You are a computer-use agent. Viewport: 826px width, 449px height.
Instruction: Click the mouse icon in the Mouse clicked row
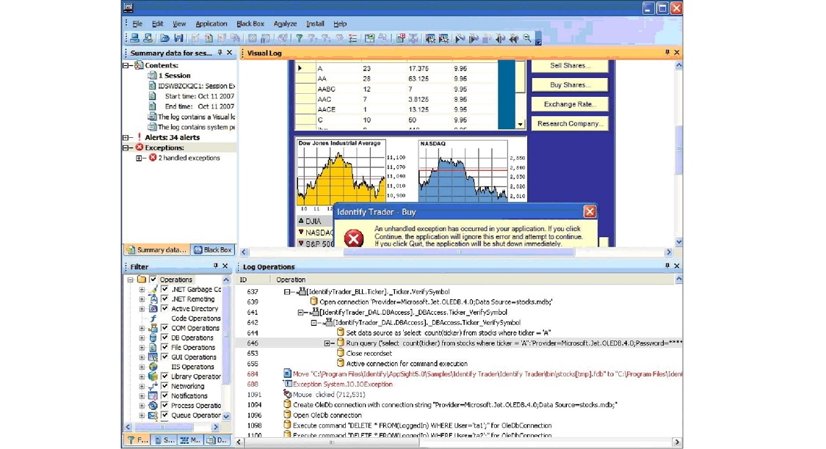point(287,394)
